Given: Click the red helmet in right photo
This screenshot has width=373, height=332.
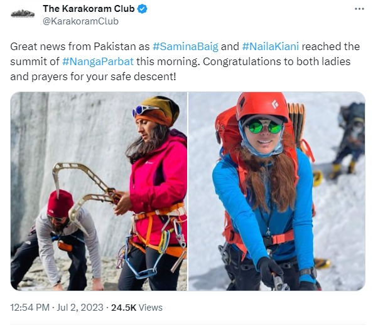Looking at the screenshot, I should [x=262, y=106].
